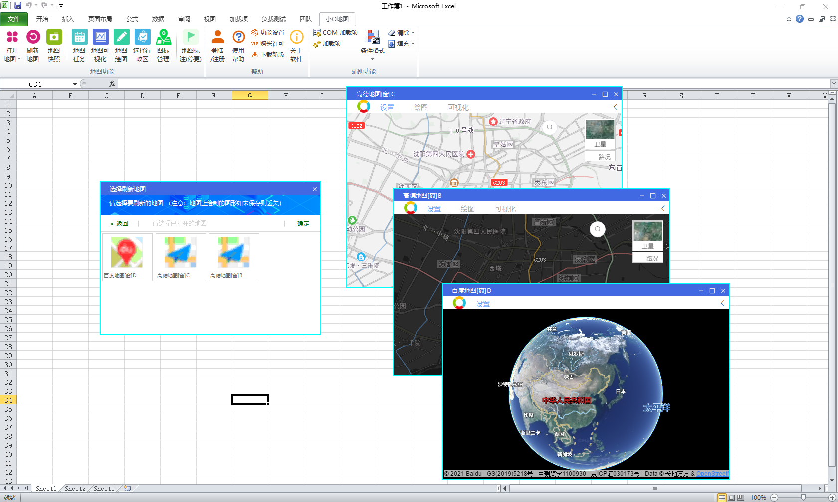Launch 地图可视化 map visualization
This screenshot has height=502, width=838.
[x=100, y=46]
